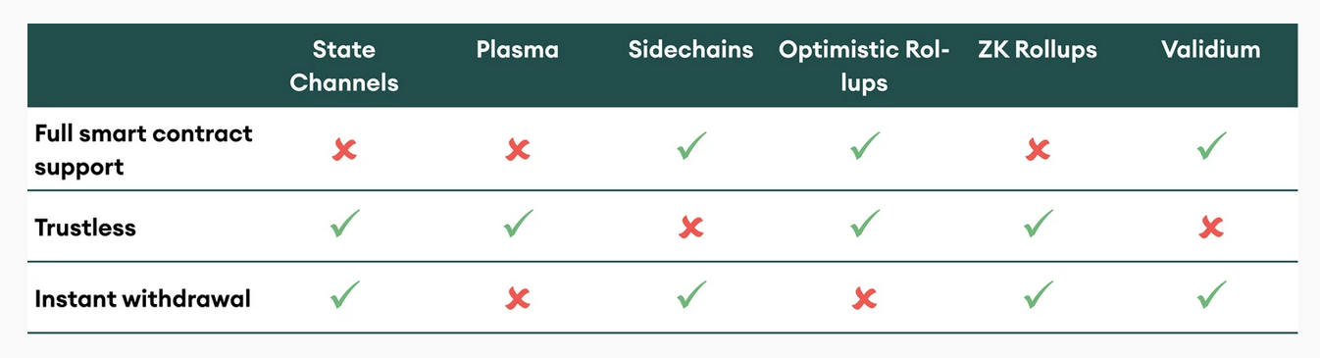Click the Trustless row label
Image resolution: width=1320 pixels, height=358 pixels.
tap(85, 228)
